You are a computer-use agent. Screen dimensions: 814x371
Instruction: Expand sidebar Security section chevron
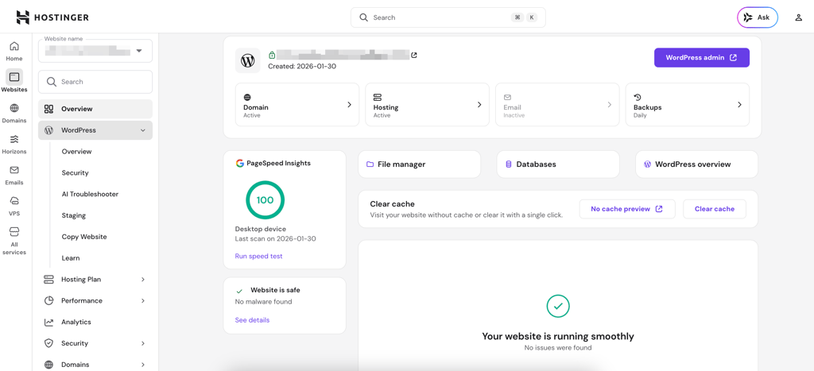click(143, 343)
